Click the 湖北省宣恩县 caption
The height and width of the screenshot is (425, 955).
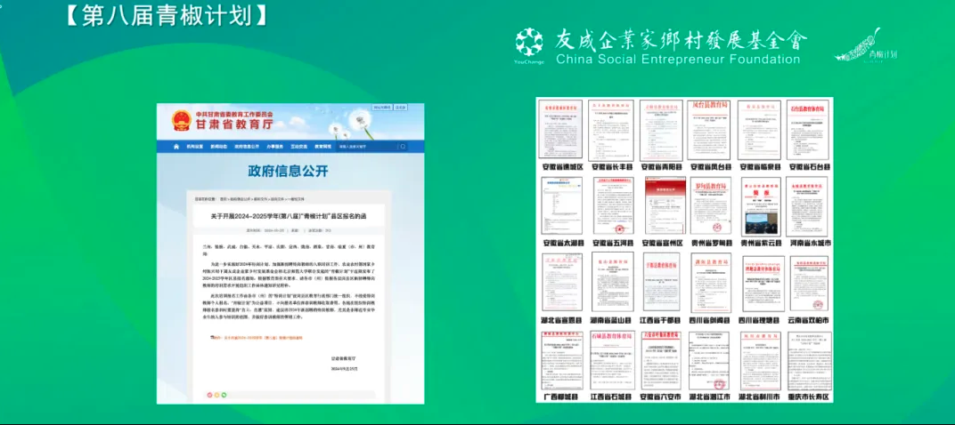point(562,320)
